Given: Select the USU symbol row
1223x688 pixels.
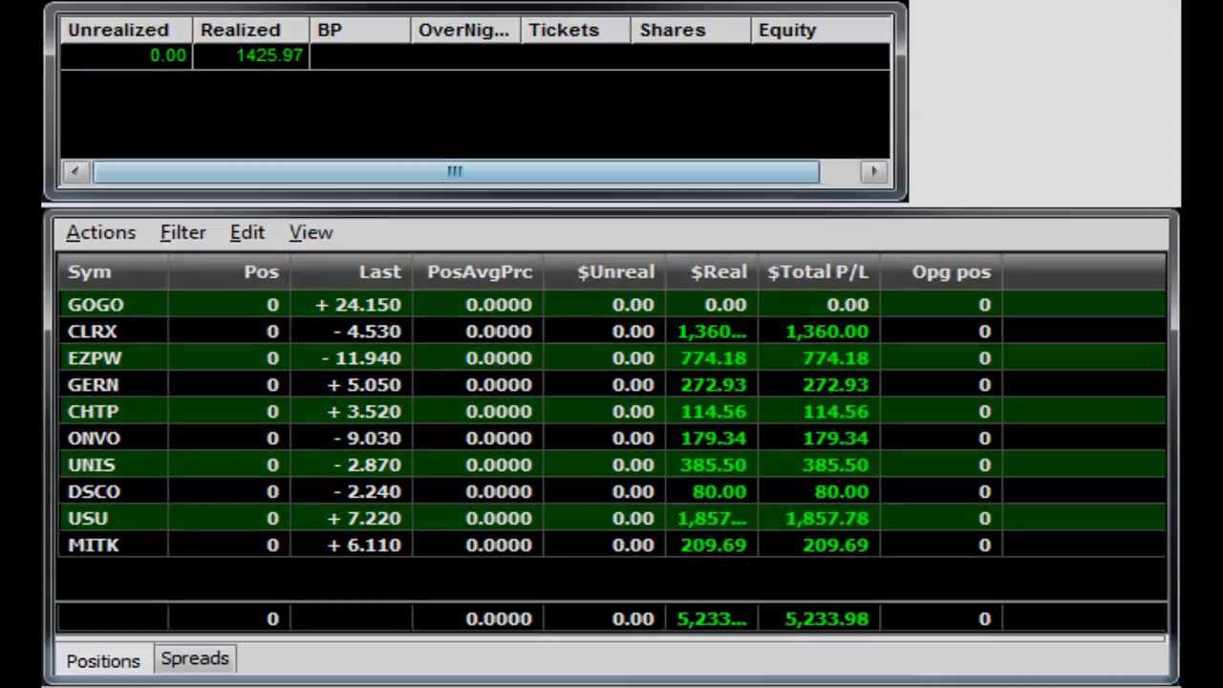Looking at the screenshot, I should tap(88, 518).
